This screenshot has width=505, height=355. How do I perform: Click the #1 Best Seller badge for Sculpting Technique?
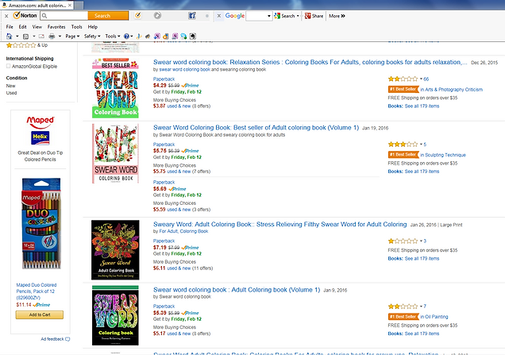pos(403,155)
